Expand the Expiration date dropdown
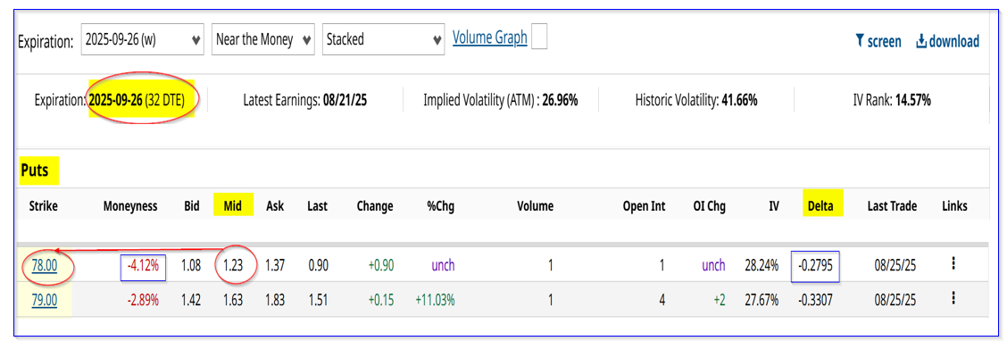Viewport: 1007px width, 341px height. click(143, 40)
